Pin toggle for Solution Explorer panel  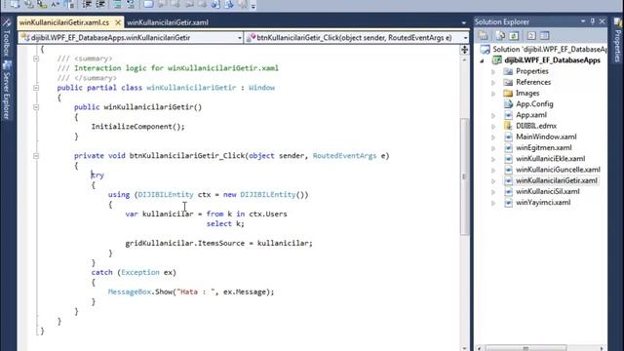coord(593,21)
